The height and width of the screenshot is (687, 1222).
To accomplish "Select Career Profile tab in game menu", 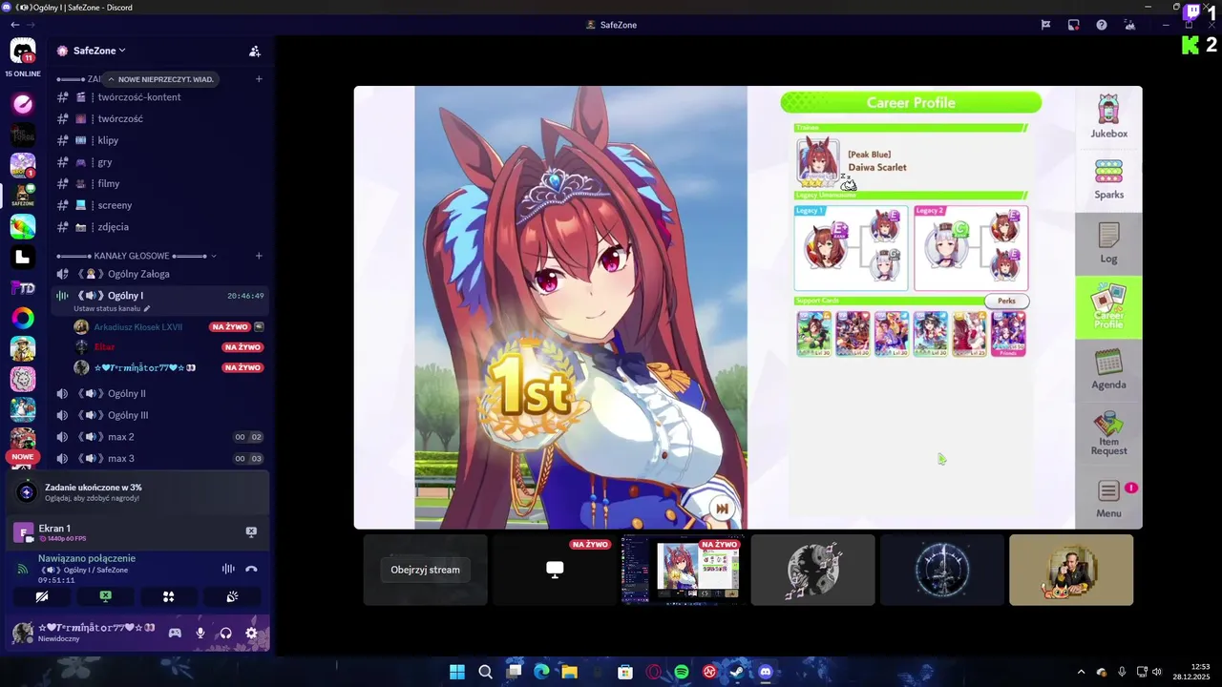I will click(x=1108, y=307).
